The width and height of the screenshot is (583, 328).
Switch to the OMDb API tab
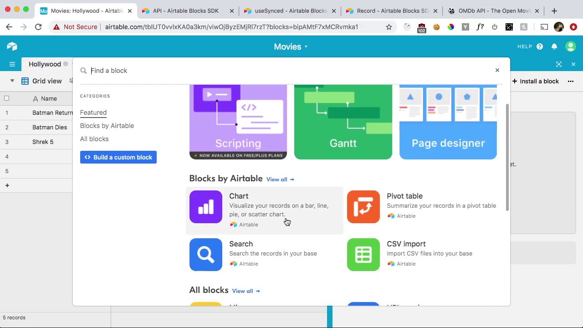pos(494,10)
